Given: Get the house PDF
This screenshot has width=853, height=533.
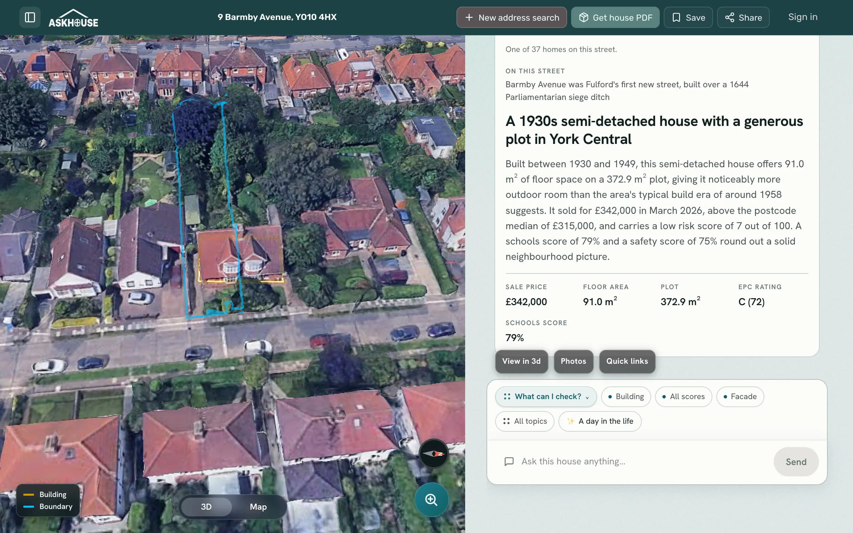Looking at the screenshot, I should (615, 17).
